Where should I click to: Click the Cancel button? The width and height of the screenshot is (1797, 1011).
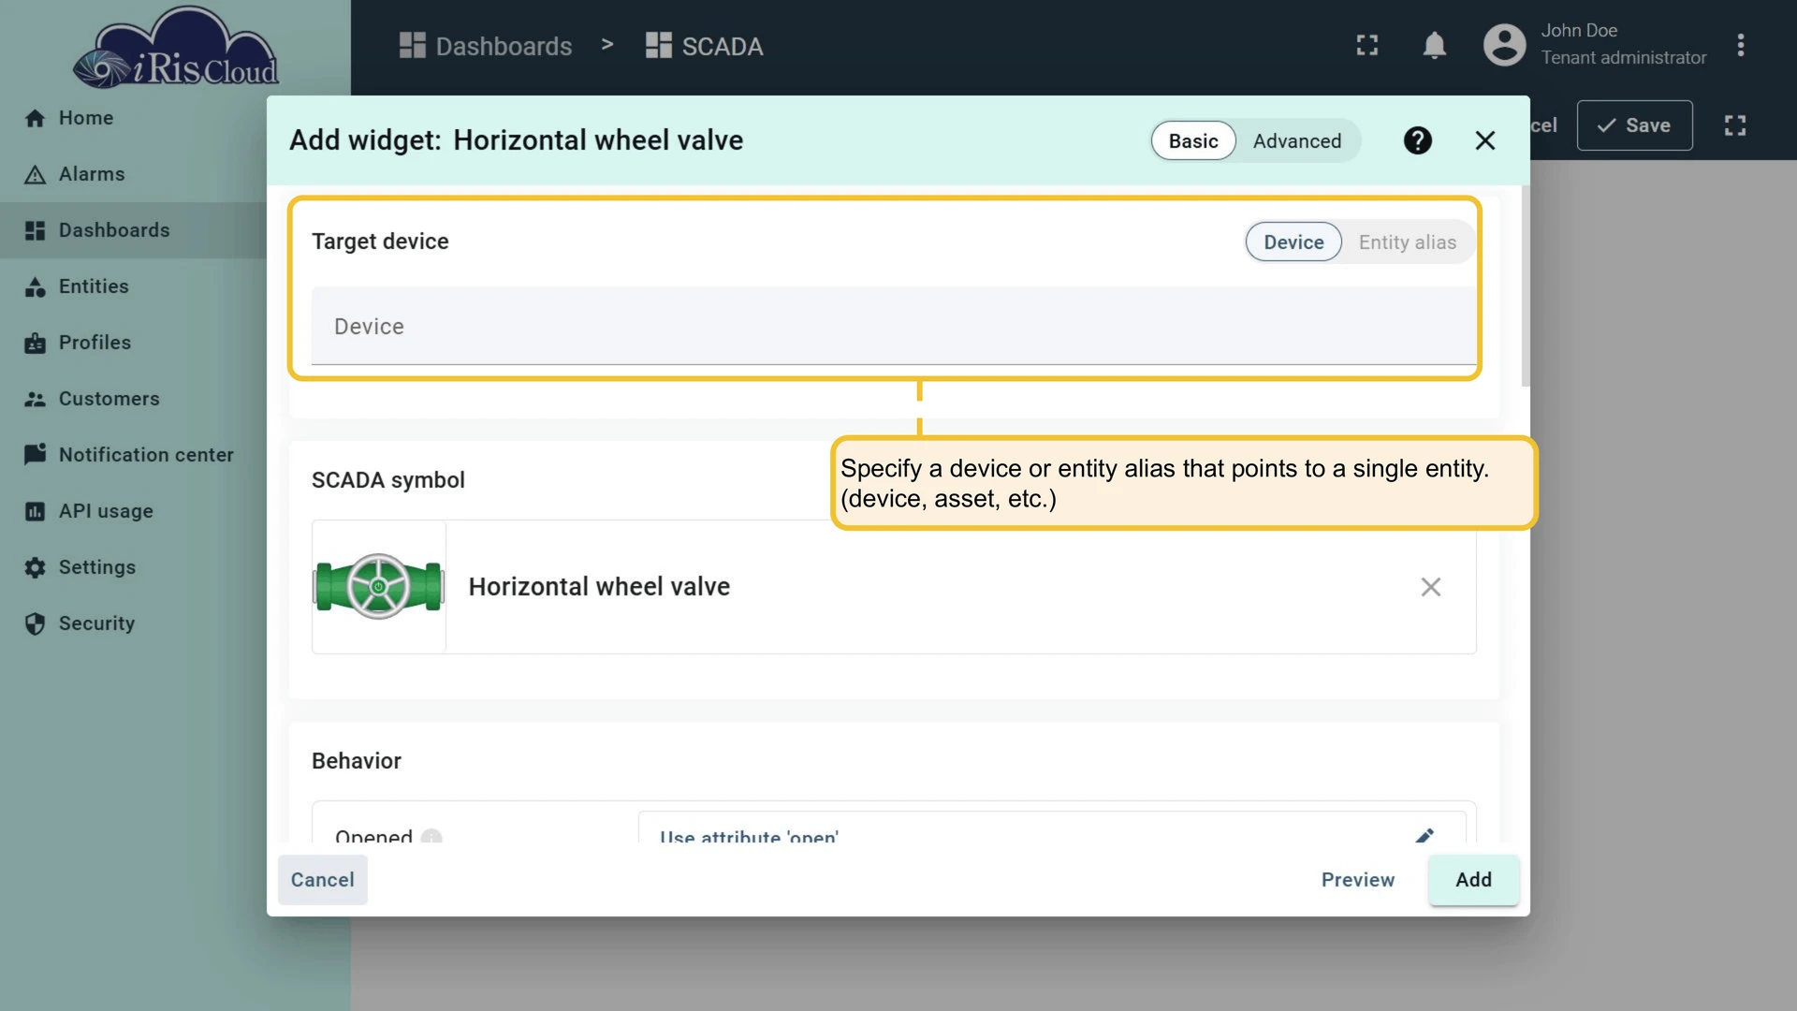coord(322,880)
